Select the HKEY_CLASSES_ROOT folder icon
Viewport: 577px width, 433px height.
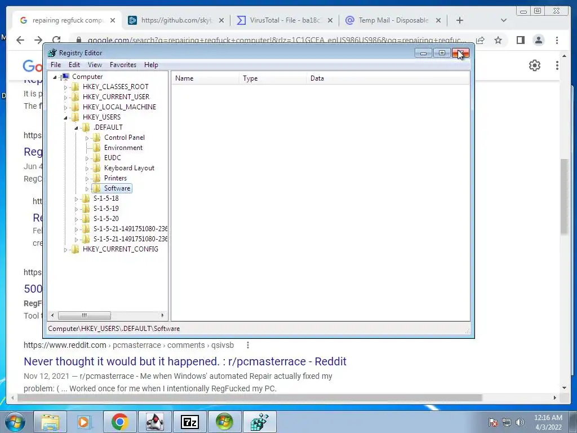point(75,86)
